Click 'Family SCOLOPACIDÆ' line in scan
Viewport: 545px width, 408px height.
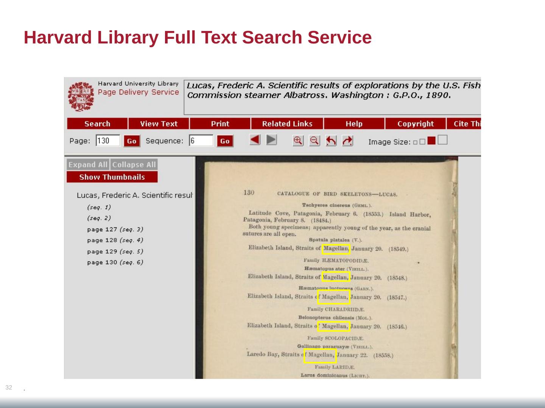point(336,338)
